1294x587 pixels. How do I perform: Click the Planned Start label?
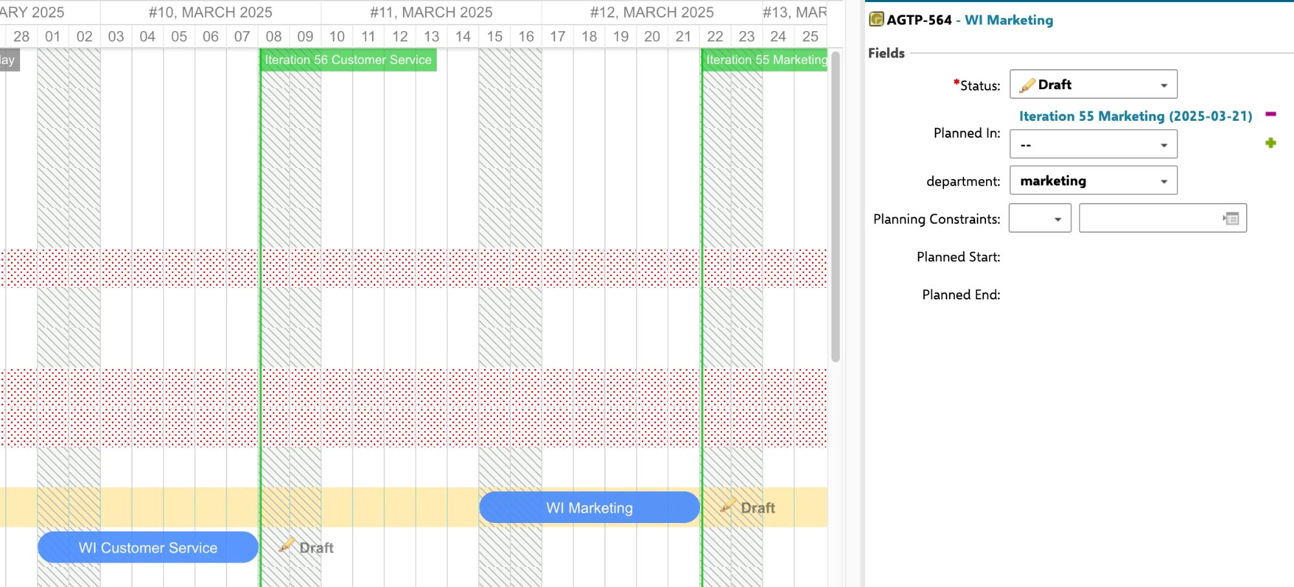[x=958, y=257]
